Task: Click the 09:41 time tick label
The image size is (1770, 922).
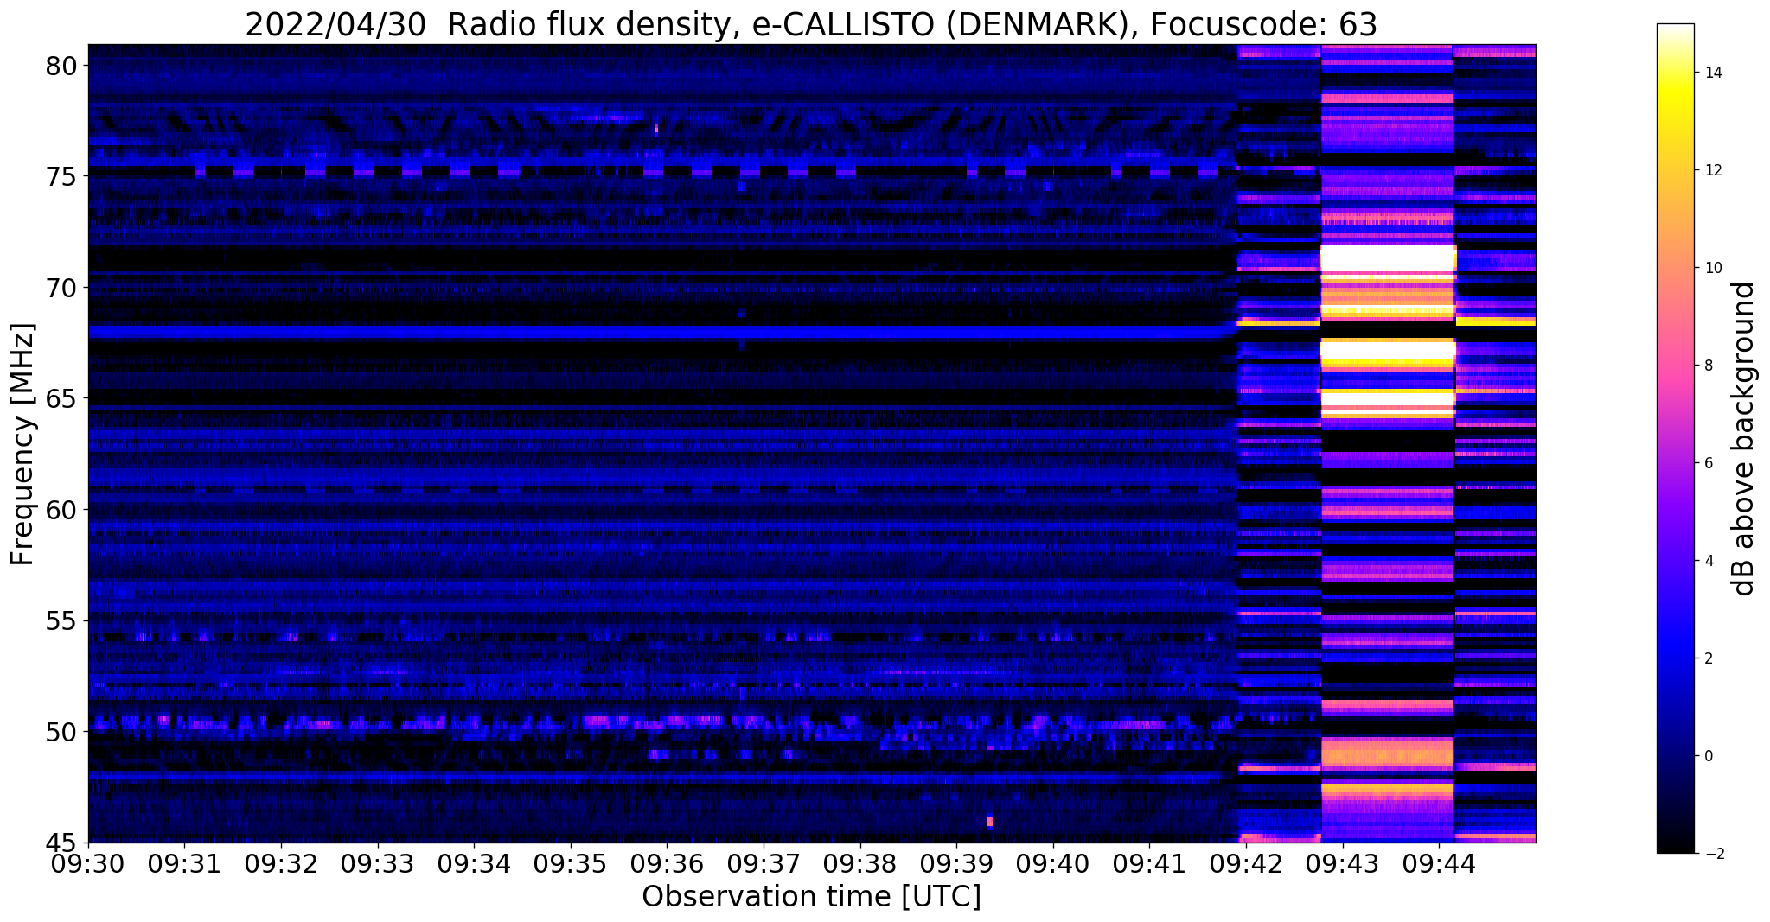Action: [1149, 862]
